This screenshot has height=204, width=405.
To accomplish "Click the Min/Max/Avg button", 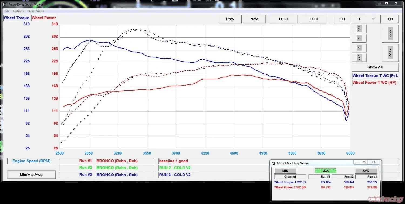I will click(x=31, y=175).
